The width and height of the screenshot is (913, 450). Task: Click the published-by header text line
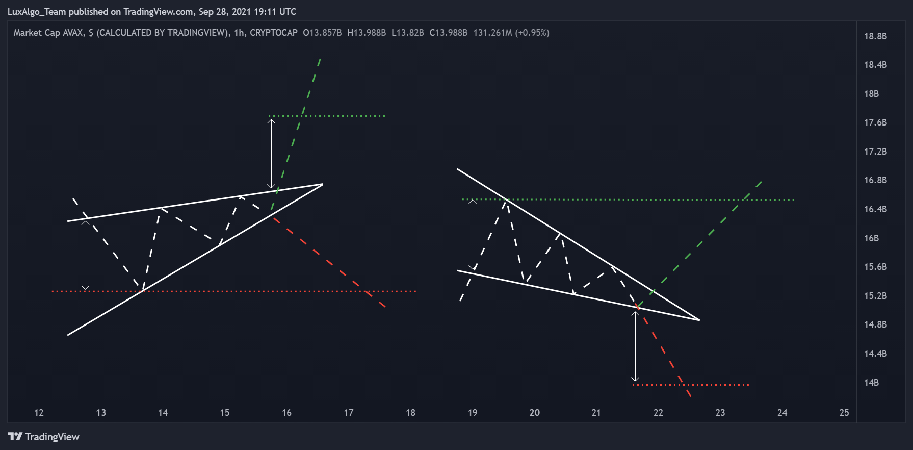(x=152, y=12)
